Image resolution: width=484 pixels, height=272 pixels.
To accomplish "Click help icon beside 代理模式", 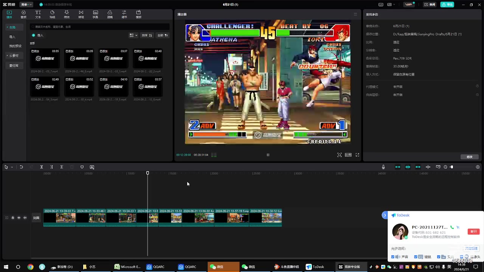I will pos(477,87).
